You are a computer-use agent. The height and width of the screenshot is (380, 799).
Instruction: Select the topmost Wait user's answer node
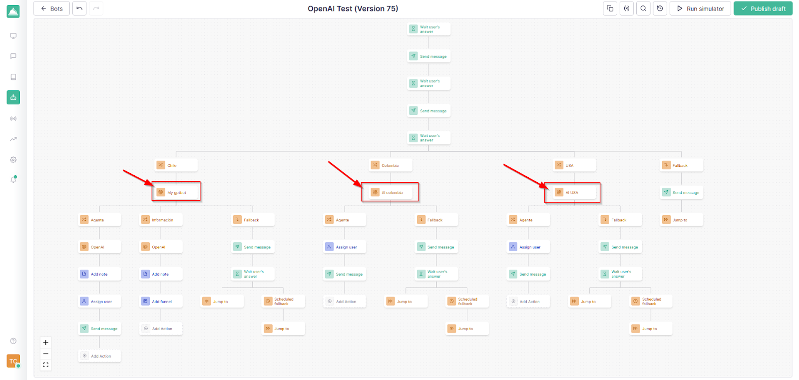tap(429, 29)
